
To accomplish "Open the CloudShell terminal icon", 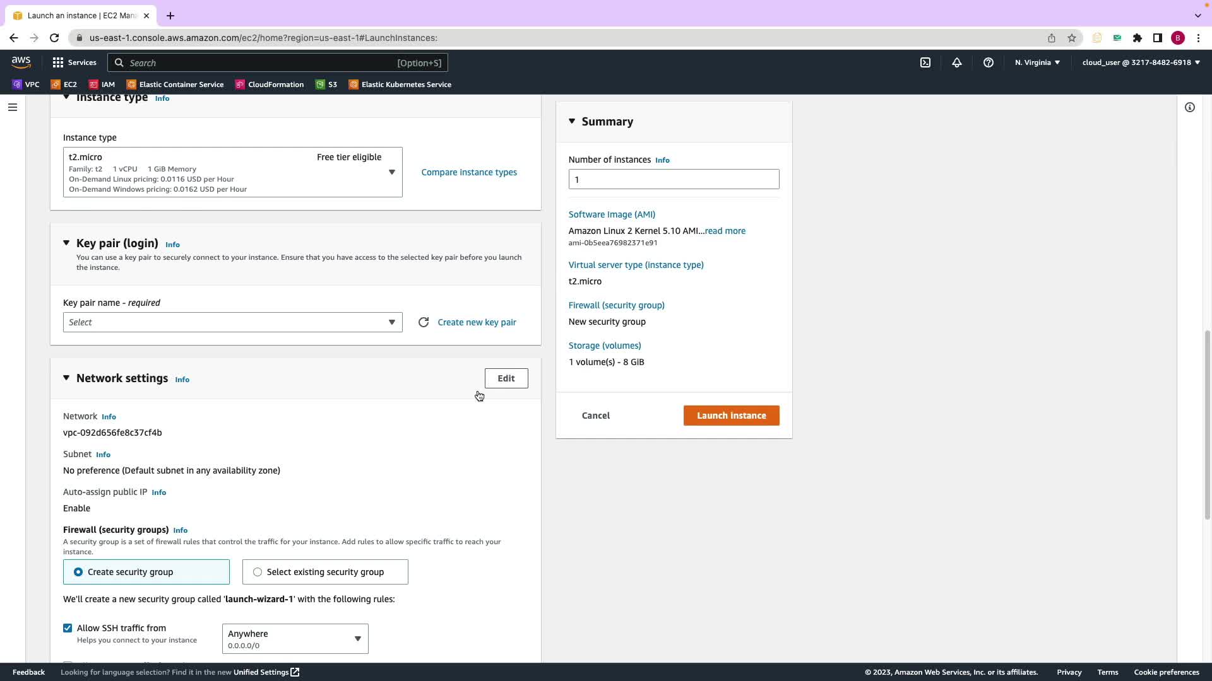I will [x=925, y=62].
